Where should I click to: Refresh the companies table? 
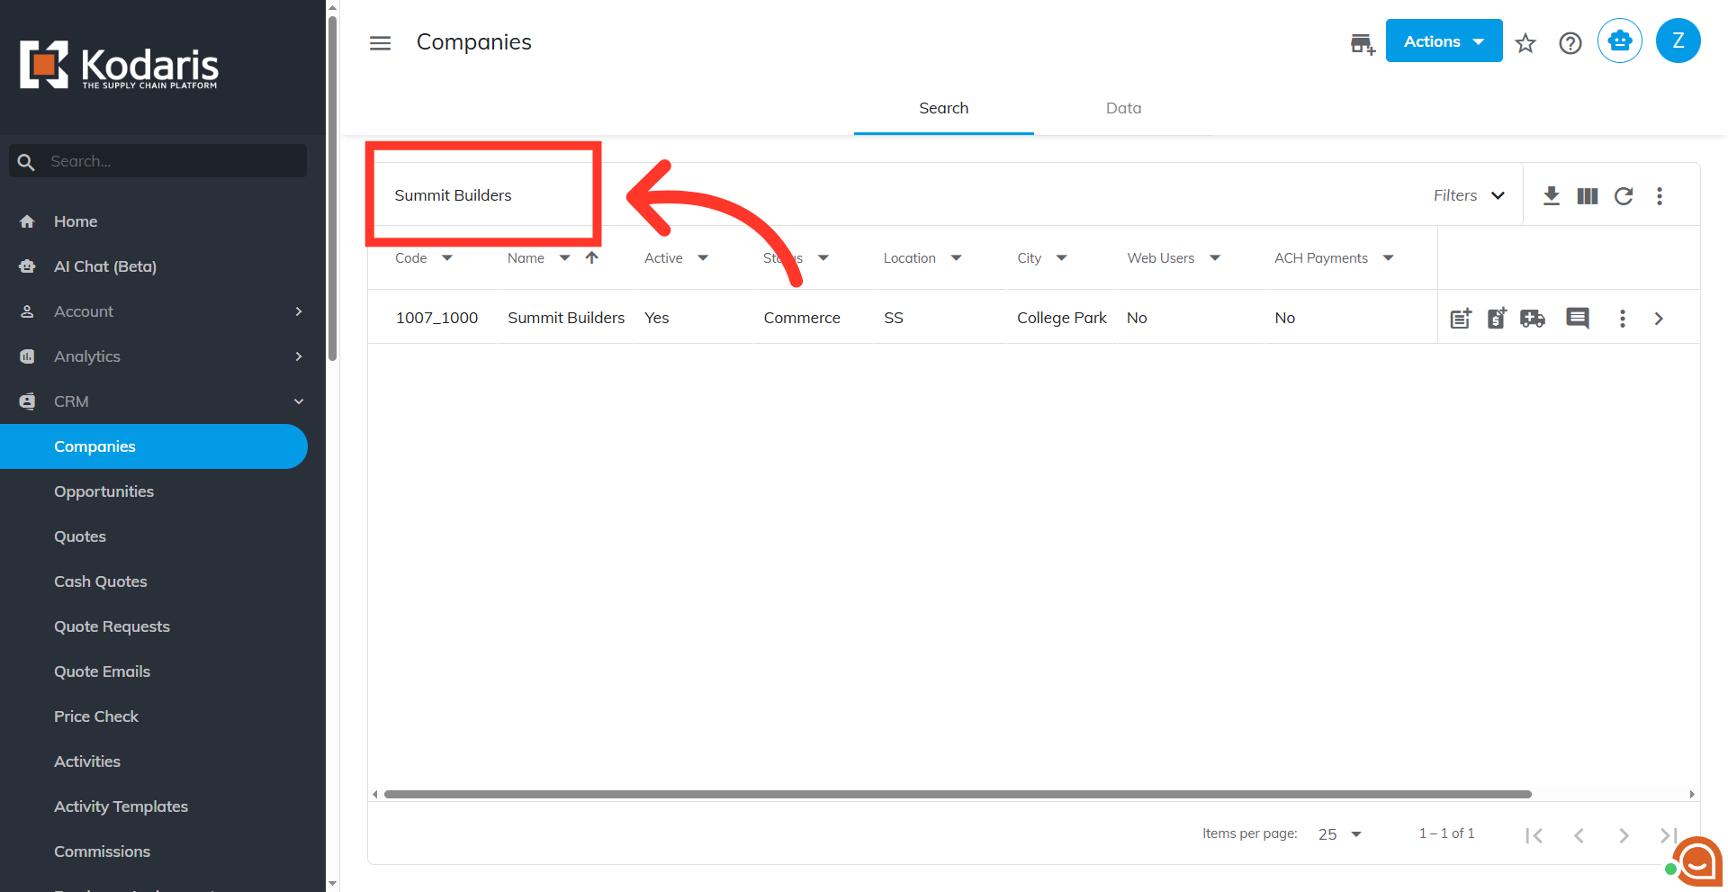pyautogui.click(x=1623, y=195)
